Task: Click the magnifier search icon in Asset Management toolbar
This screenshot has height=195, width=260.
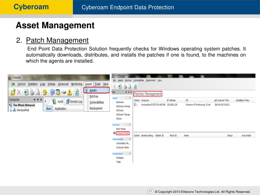Action: coord(115,86)
